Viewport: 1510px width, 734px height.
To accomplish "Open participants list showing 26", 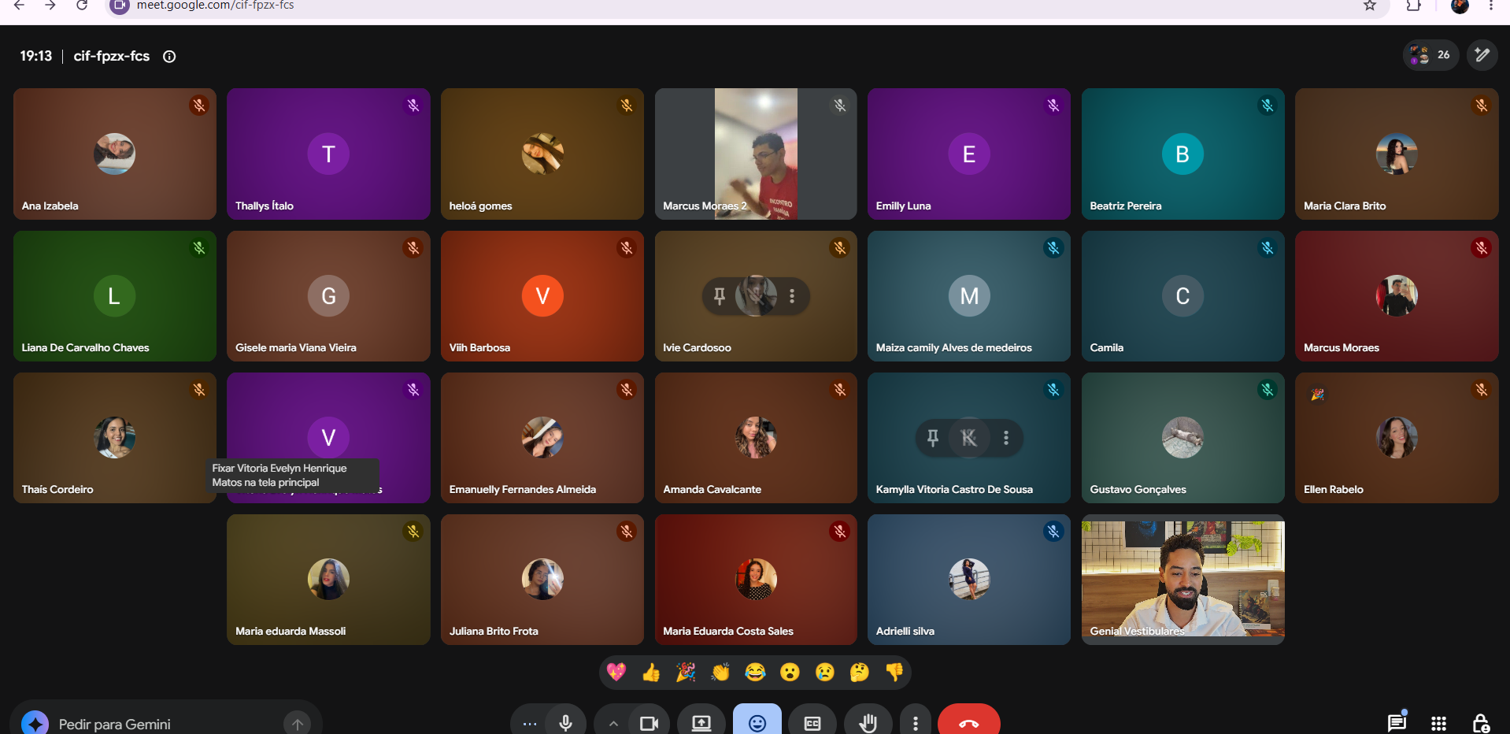I will point(1430,55).
